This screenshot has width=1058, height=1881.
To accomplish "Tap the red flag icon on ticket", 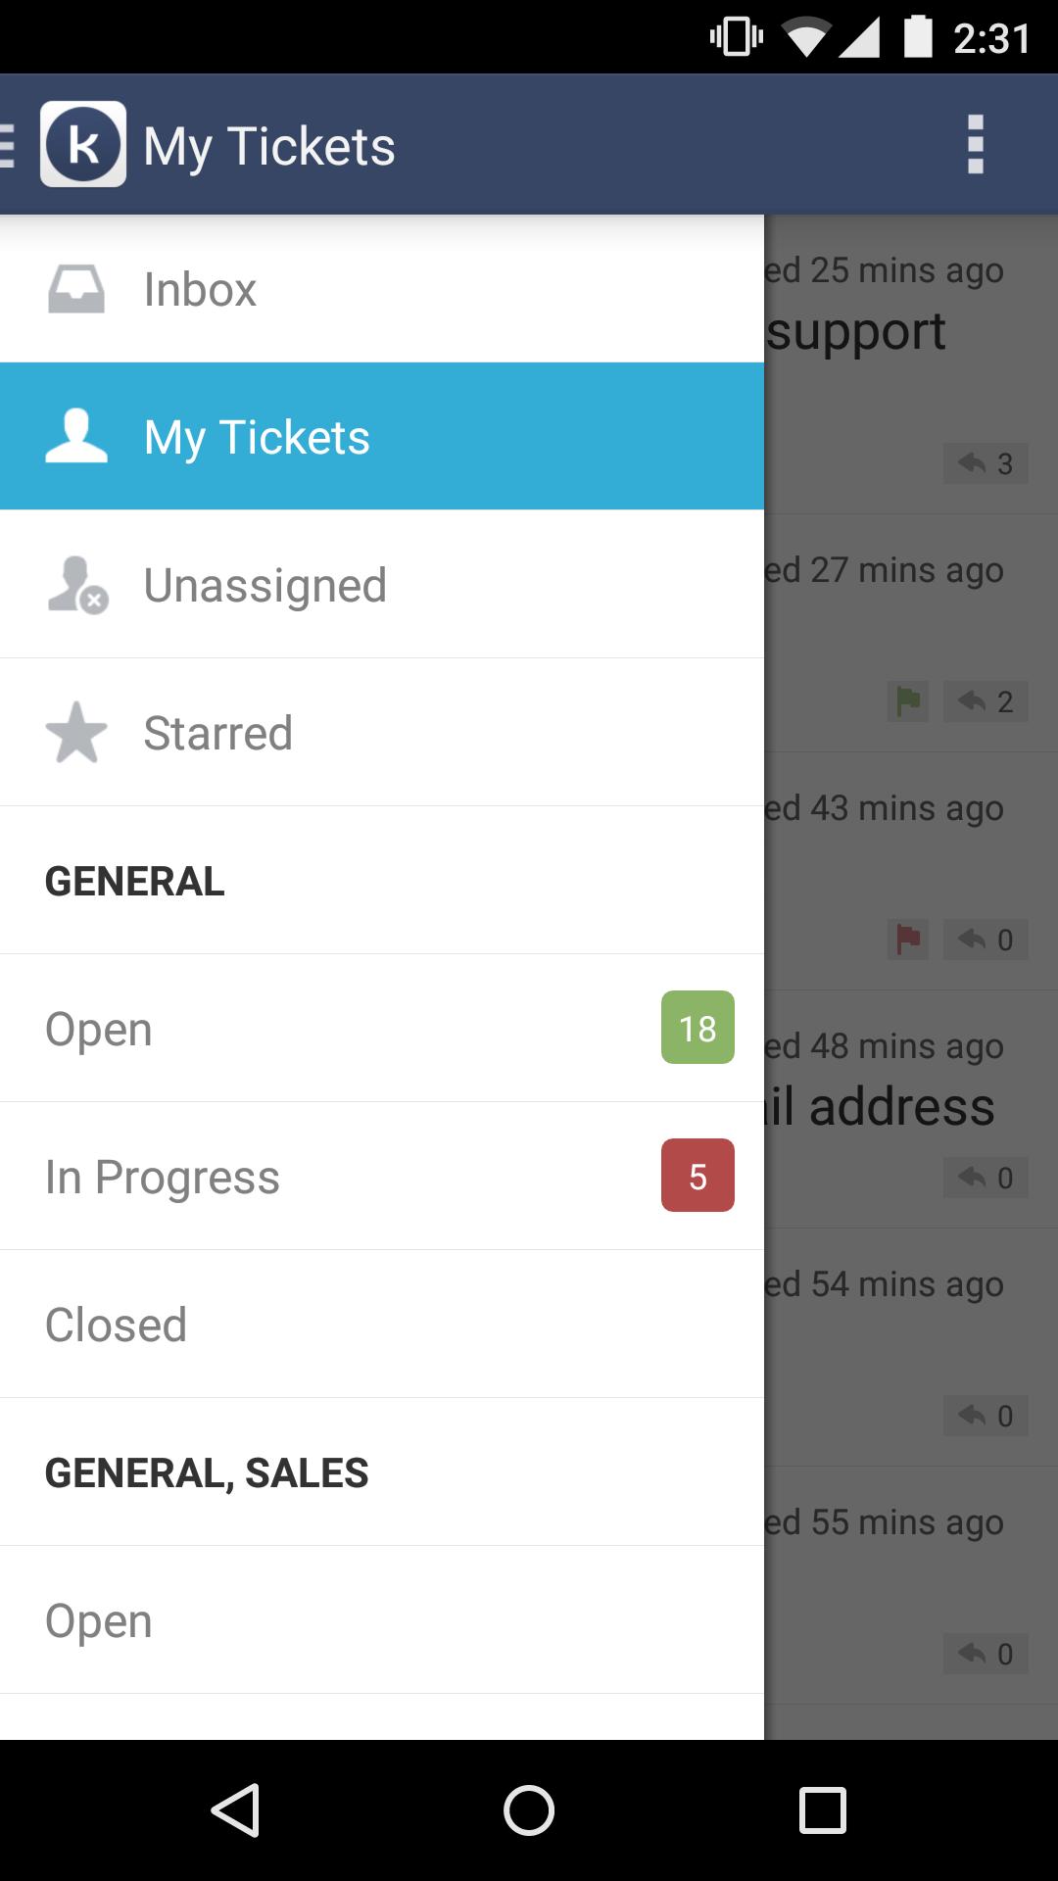I will 908,940.
